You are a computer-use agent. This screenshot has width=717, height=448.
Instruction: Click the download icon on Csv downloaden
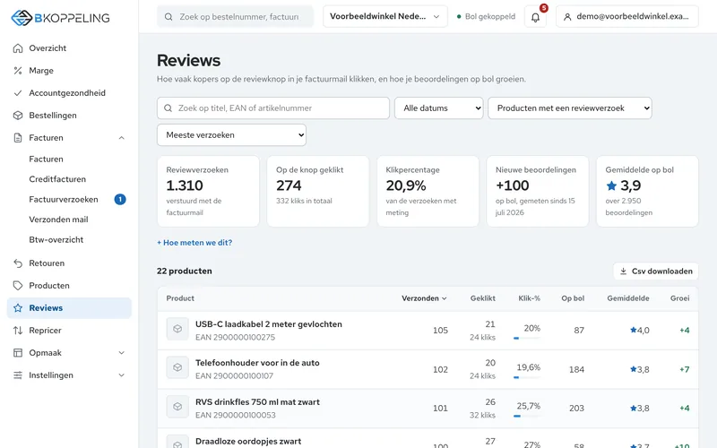tap(623, 271)
